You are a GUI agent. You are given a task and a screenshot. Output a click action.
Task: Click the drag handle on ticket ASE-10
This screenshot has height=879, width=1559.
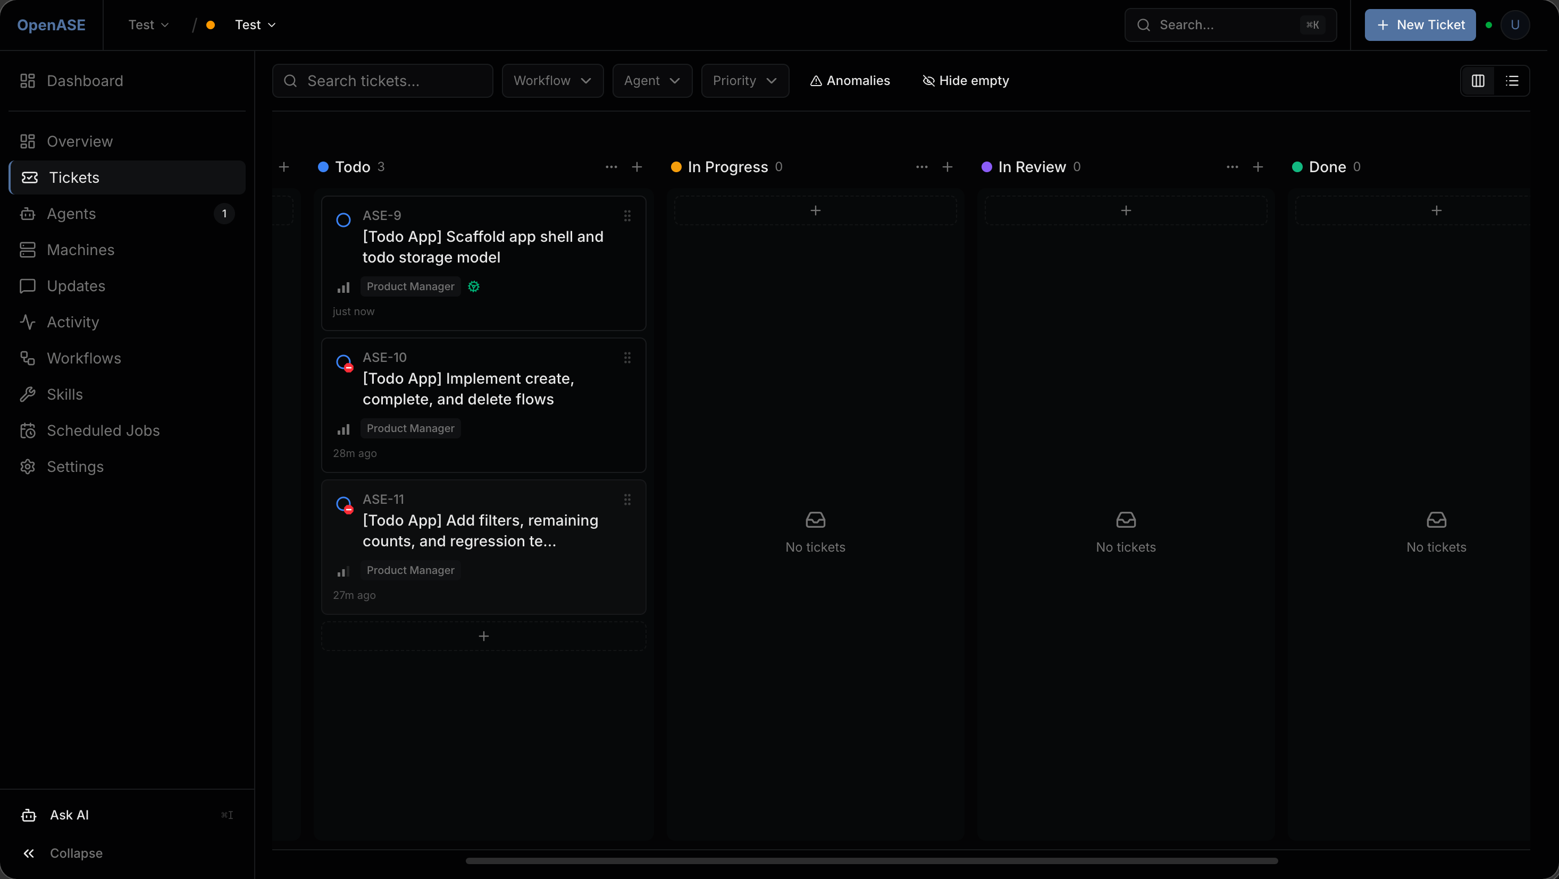tap(627, 358)
